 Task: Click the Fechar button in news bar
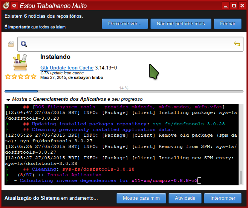(228, 24)
